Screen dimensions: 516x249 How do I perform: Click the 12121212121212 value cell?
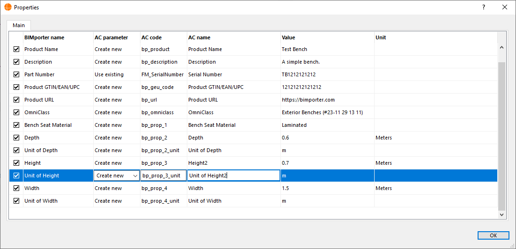coord(327,87)
